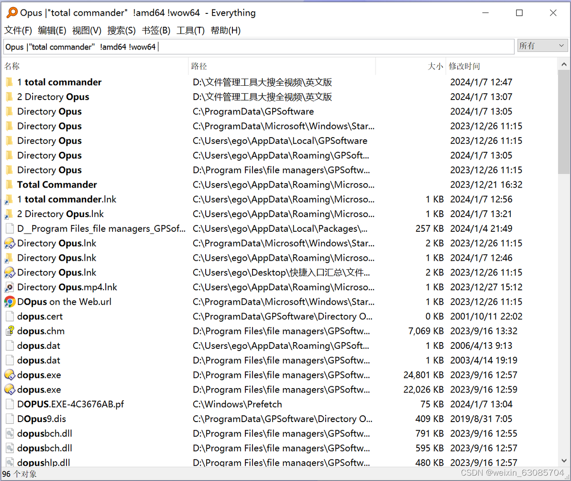Select file name dopus.chm
The width and height of the screenshot is (571, 481).
pyautogui.click(x=41, y=331)
